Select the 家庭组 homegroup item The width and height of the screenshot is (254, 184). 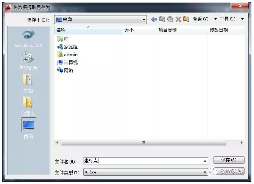pyautogui.click(x=67, y=47)
